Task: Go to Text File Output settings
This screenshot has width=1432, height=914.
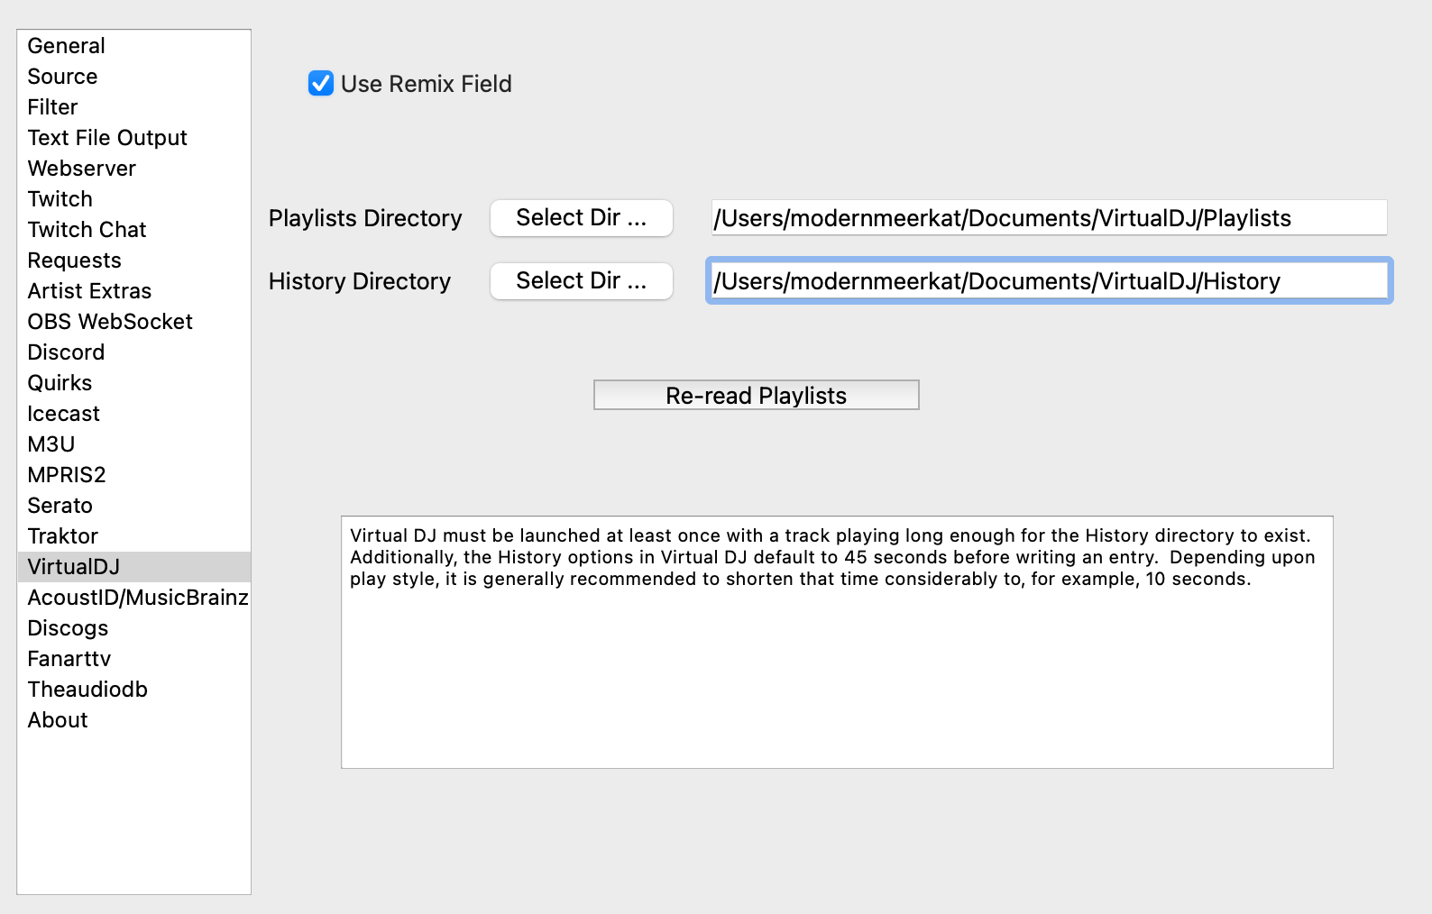Action: point(107,138)
